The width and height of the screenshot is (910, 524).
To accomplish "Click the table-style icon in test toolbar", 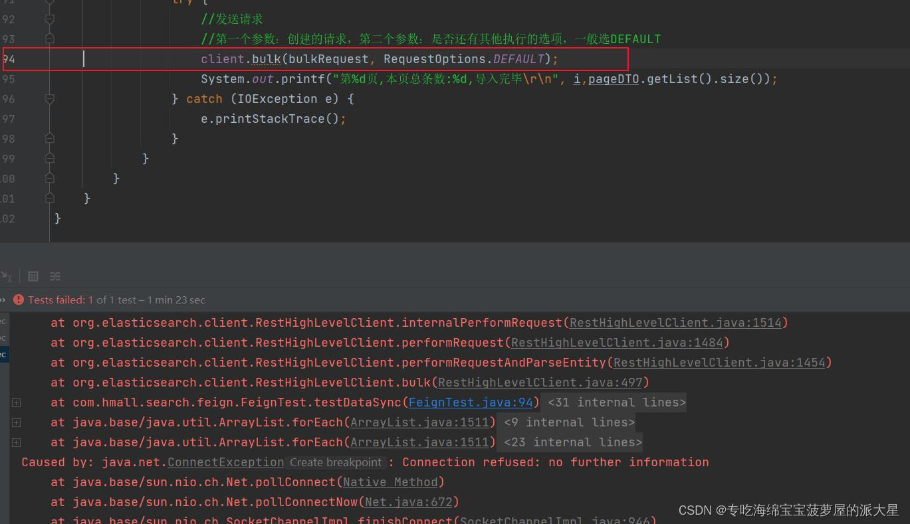I will click(33, 276).
